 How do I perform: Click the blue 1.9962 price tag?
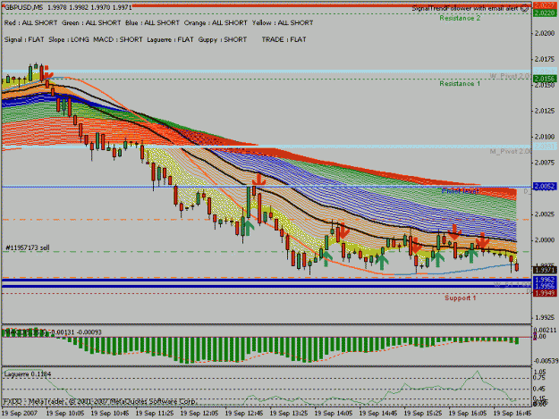pyautogui.click(x=545, y=280)
